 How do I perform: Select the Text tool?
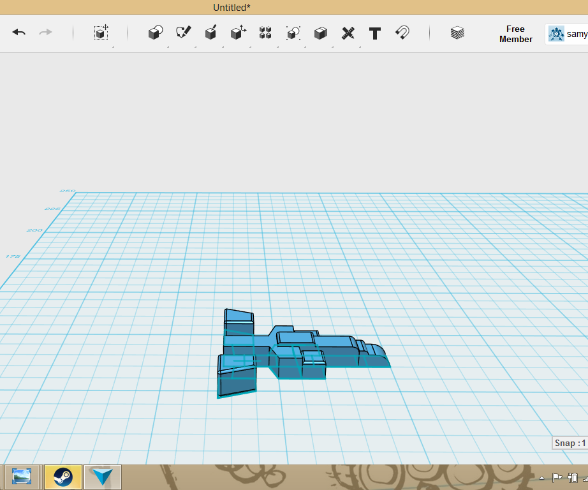click(x=375, y=33)
